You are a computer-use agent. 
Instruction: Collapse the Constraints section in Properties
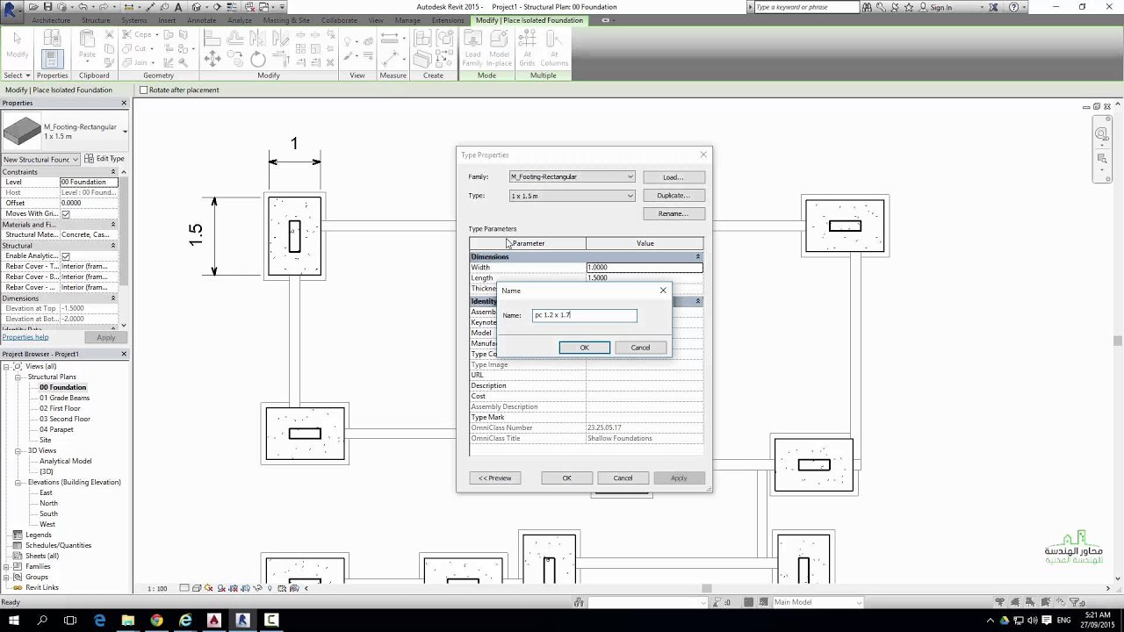click(x=113, y=171)
